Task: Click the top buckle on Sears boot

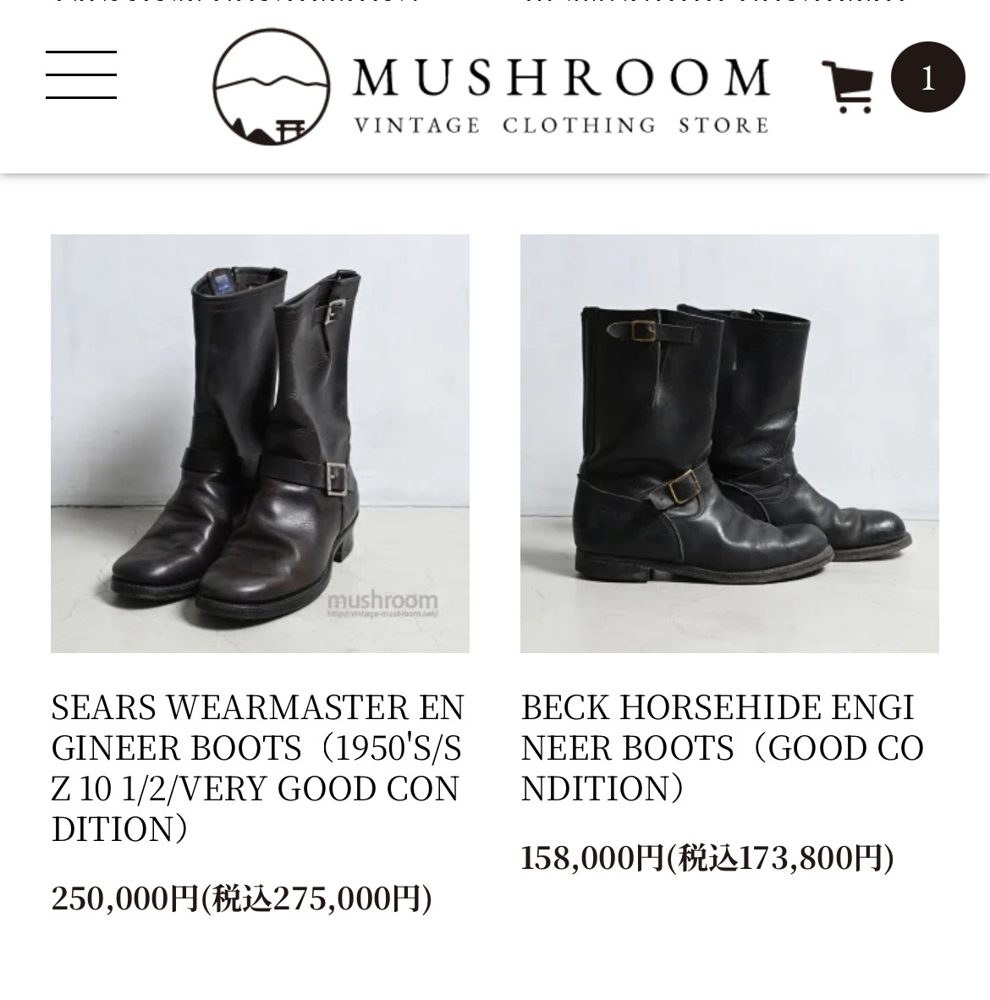Action: 334,311
